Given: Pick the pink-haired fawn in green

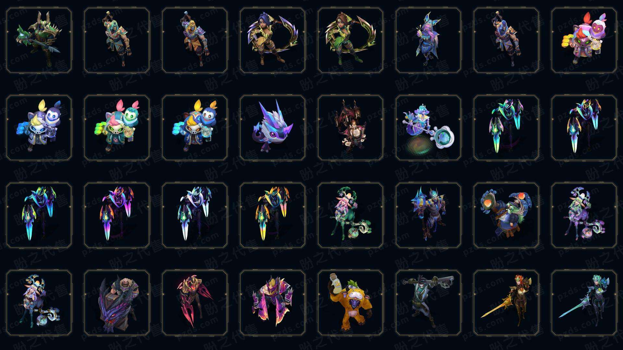Looking at the screenshot, I should [x=350, y=215].
